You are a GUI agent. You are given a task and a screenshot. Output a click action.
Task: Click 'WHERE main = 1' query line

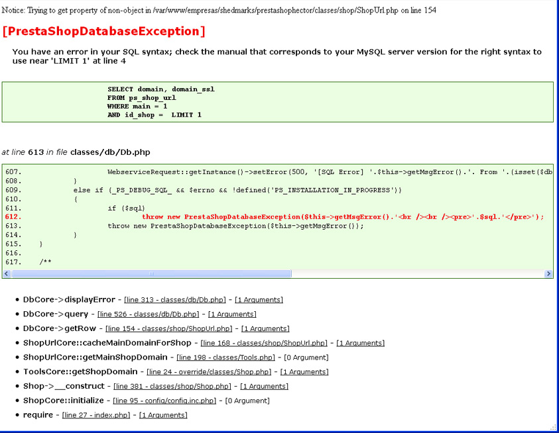click(137, 107)
